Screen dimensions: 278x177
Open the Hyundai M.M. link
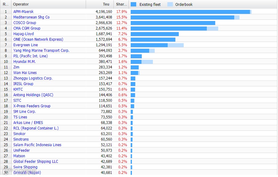[24, 62]
